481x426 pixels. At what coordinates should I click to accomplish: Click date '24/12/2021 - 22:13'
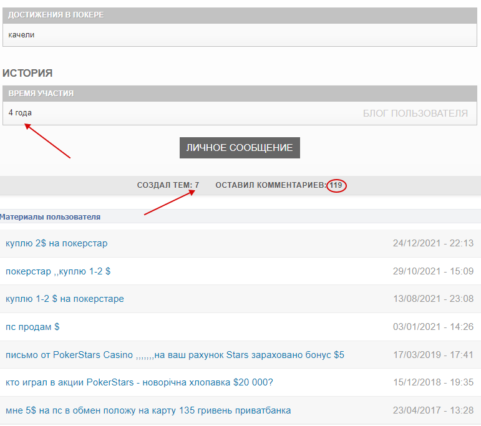[433, 243]
